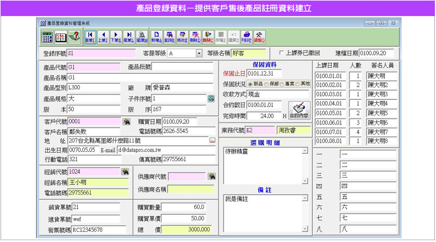Click the query record icon (查詢)

pyautogui.click(x=170, y=37)
